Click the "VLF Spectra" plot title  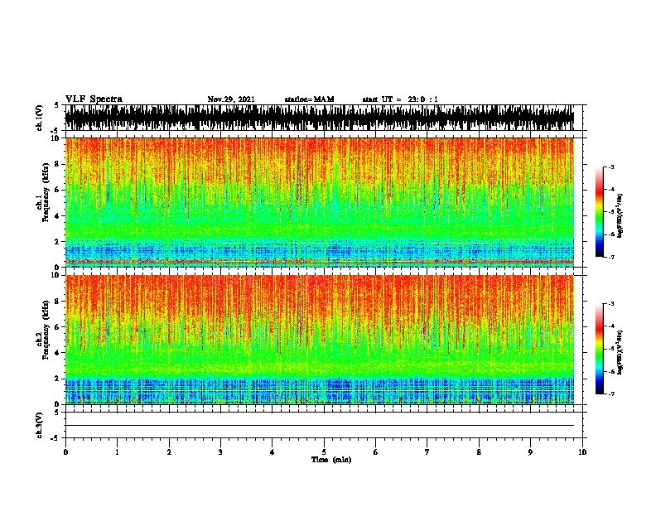[94, 99]
